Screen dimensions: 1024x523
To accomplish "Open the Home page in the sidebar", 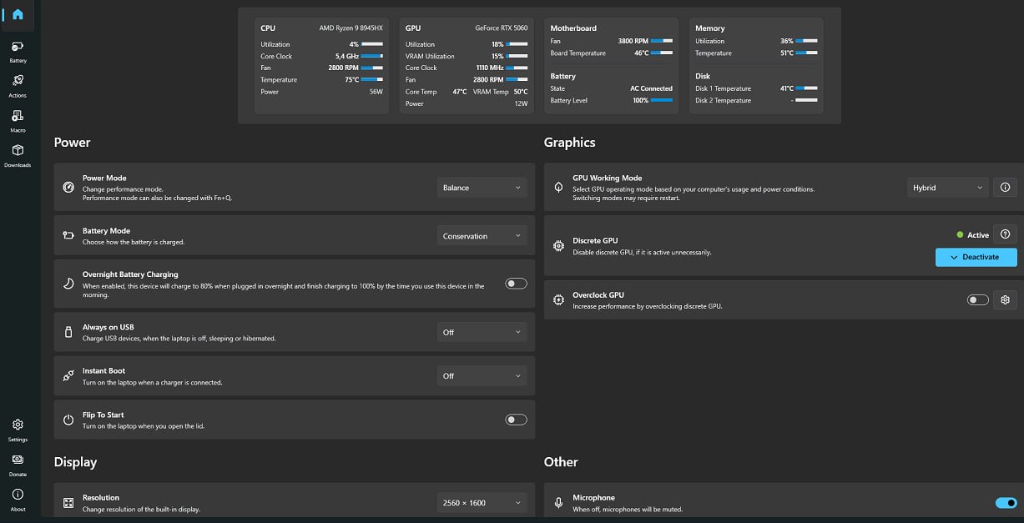I will (x=18, y=14).
